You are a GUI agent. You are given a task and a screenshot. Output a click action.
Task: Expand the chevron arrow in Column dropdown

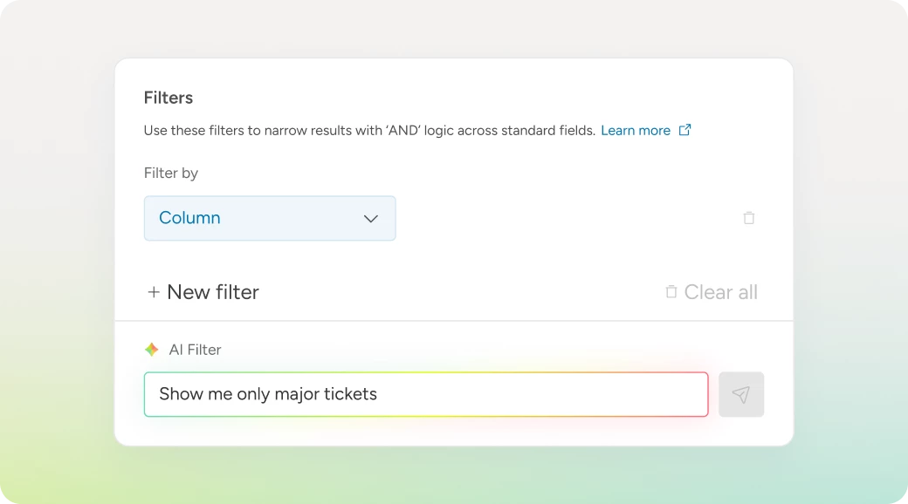click(x=371, y=218)
